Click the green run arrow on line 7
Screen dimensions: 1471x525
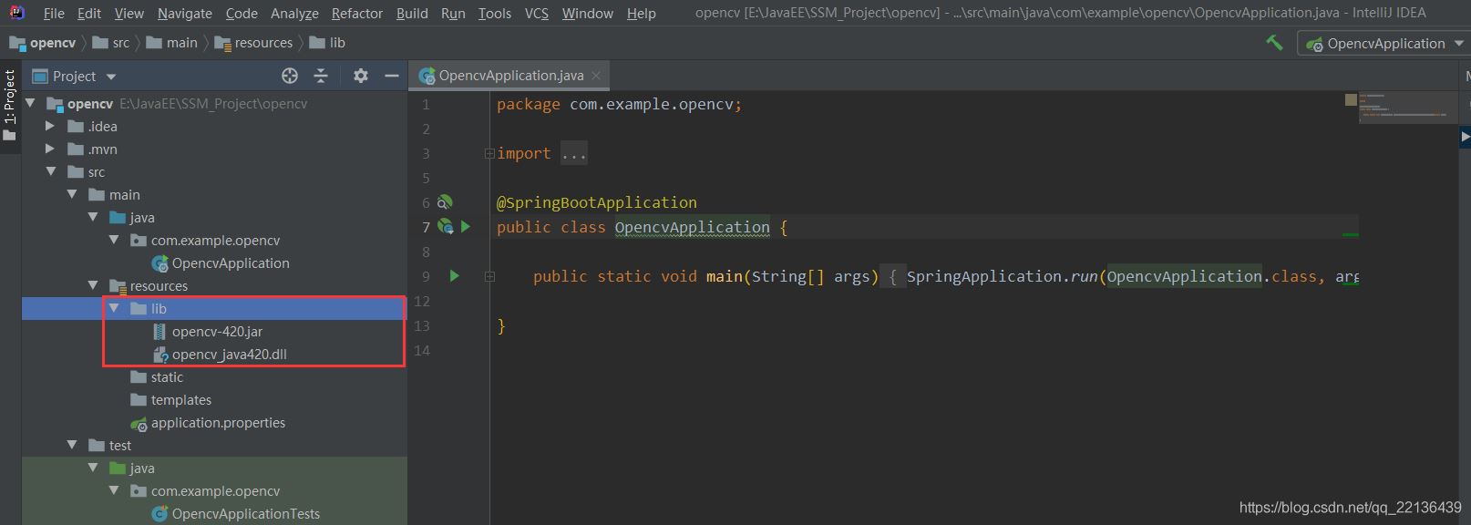(x=466, y=226)
